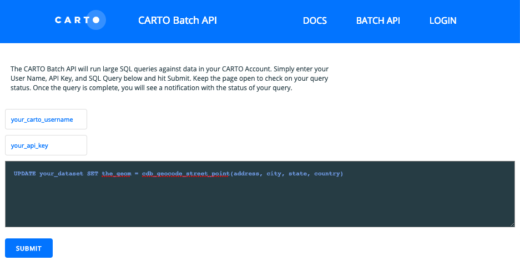Click the state parameter in the query
Image resolution: width=520 pixels, height=276 pixels.
pos(298,174)
